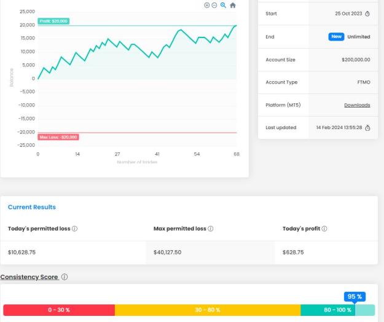The height and width of the screenshot is (322, 384).
Task: Click the Platform (MT5) label
Action: (283, 105)
